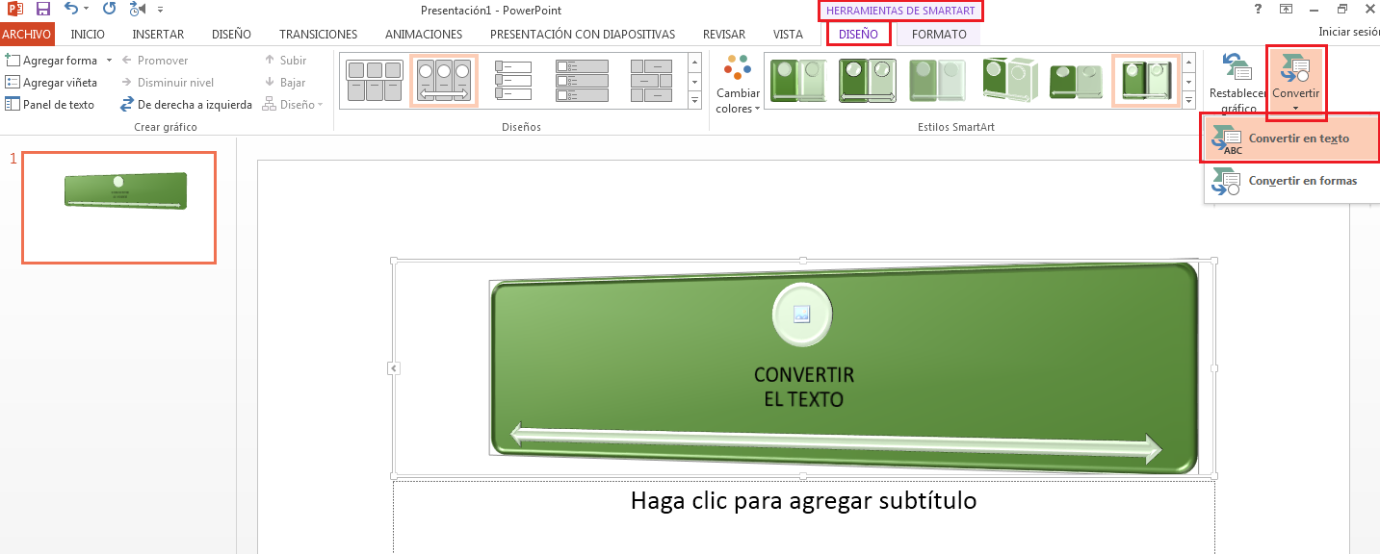The image size is (1380, 554).
Task: Open the VISTA tab
Action: [x=788, y=35]
